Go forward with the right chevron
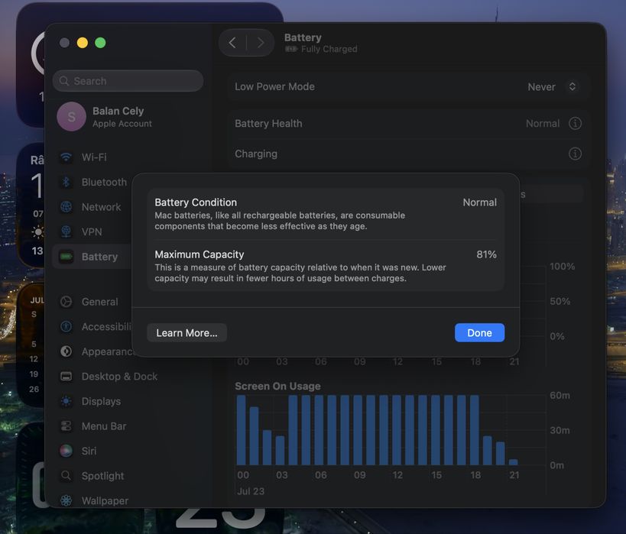Viewport: 626px width, 534px height. [261, 42]
